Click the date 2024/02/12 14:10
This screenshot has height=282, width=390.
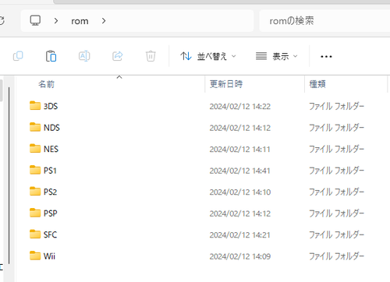(240, 192)
